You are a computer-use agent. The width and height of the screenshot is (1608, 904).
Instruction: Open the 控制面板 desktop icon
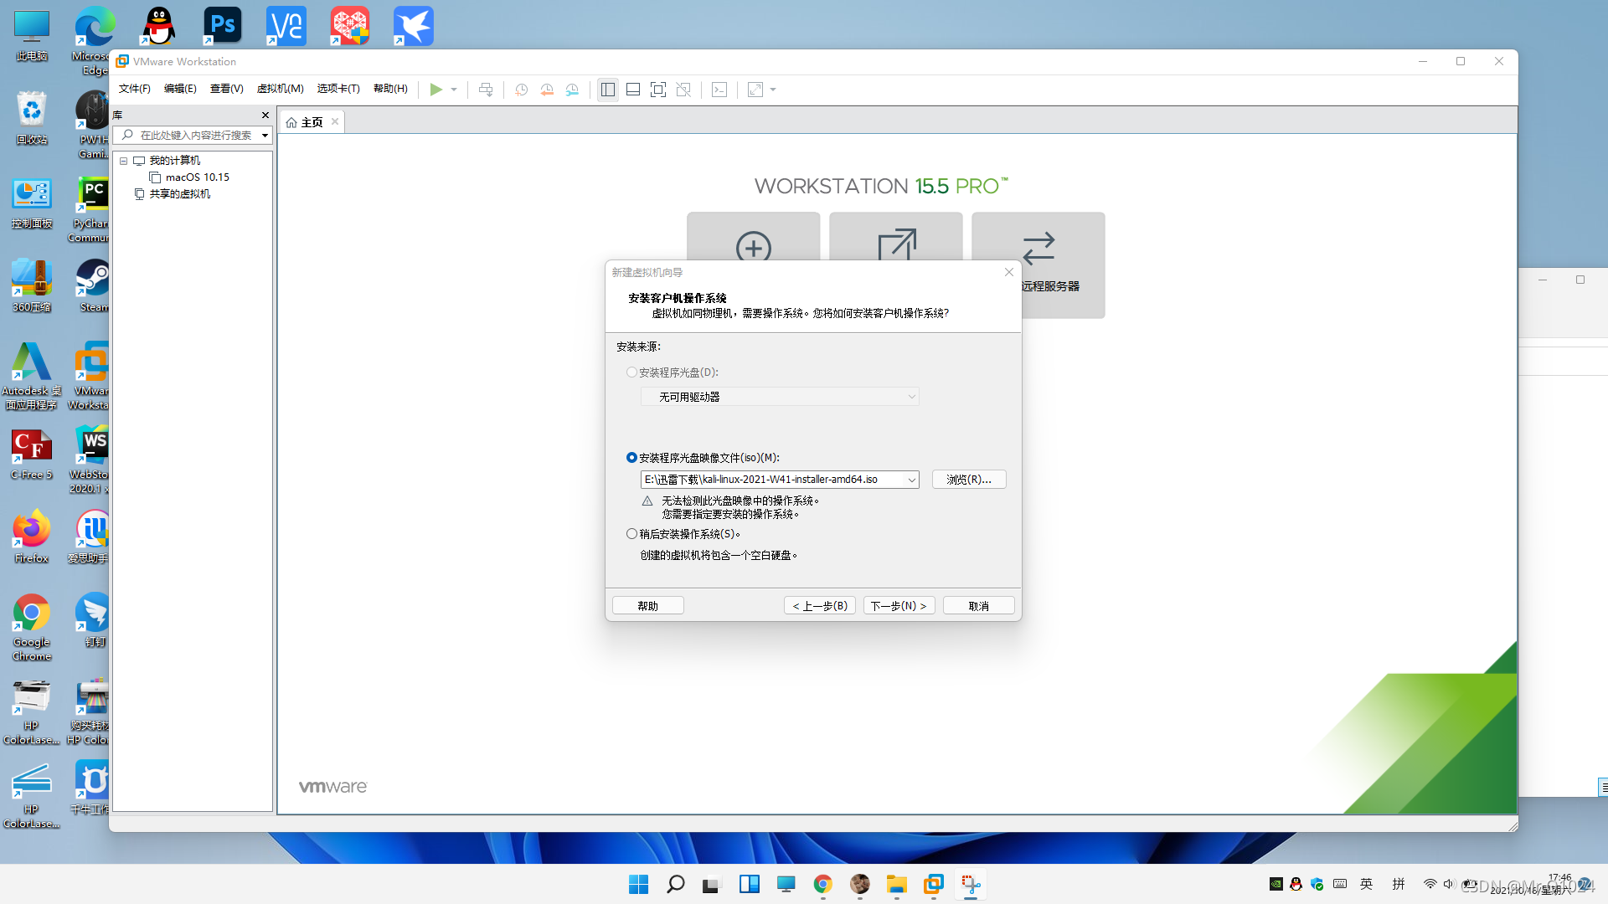click(31, 203)
